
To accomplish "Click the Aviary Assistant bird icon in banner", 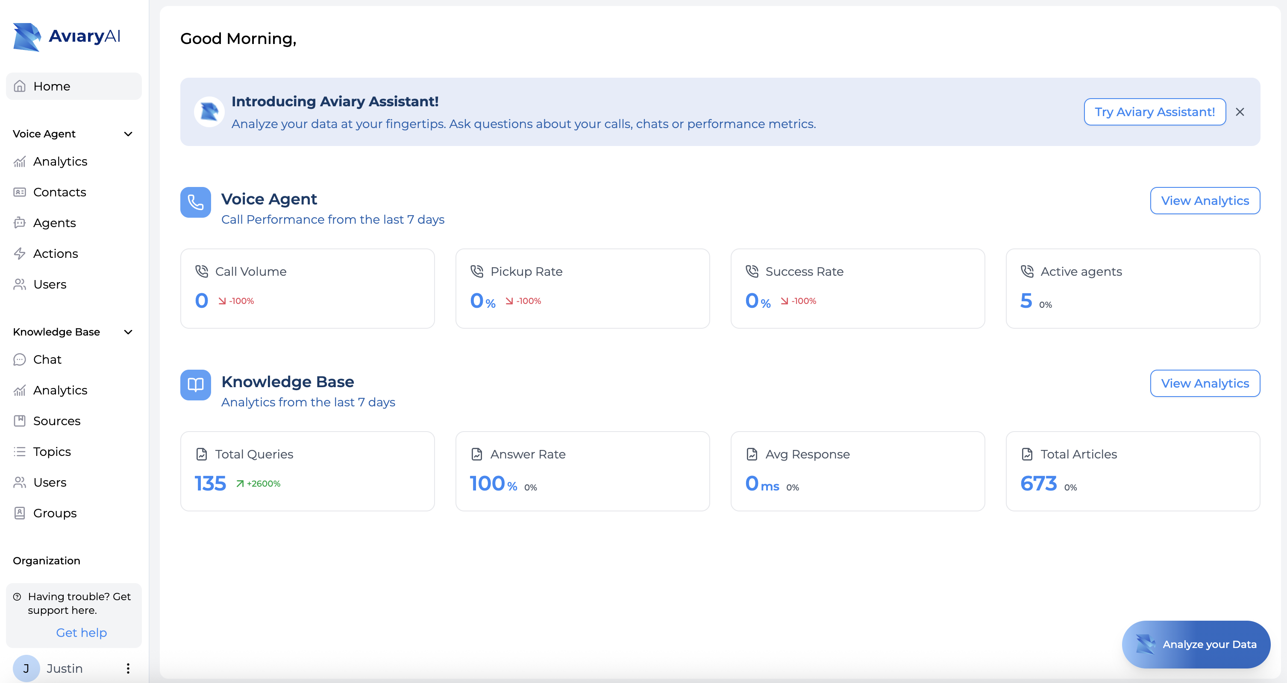I will coord(209,112).
